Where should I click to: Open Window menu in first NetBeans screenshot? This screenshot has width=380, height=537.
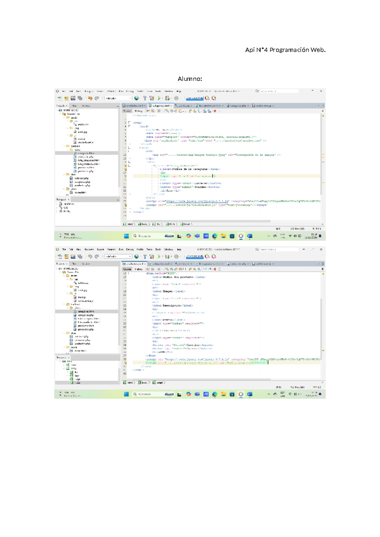click(168, 91)
